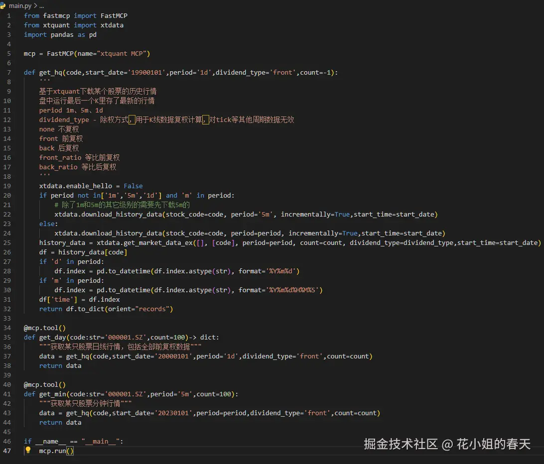Click 'FastMCP' in the line 1 import
The height and width of the screenshot is (464, 544).
coord(114,15)
